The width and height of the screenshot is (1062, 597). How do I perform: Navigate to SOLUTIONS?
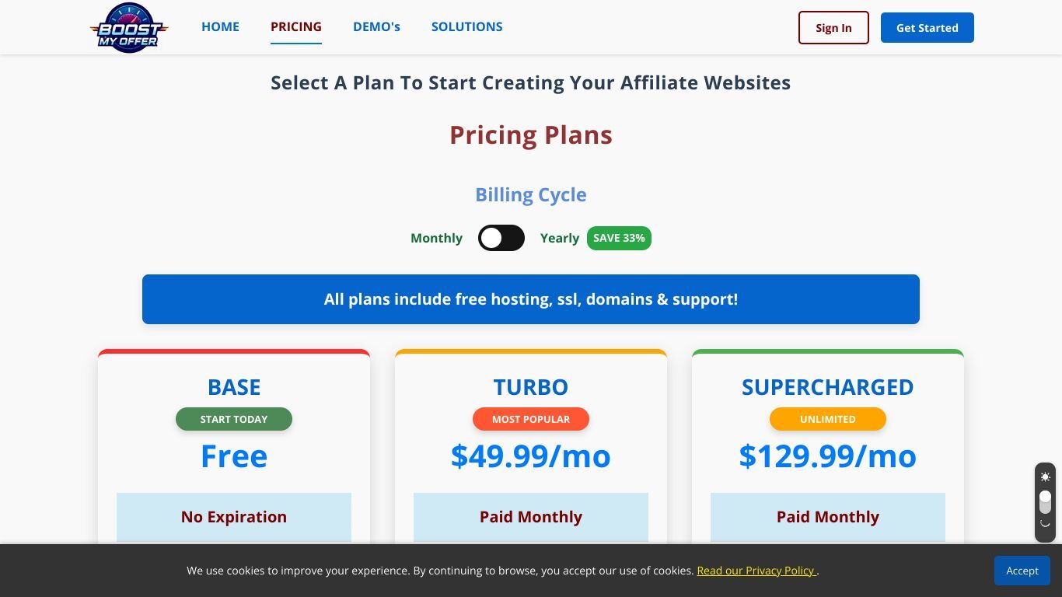click(x=467, y=26)
